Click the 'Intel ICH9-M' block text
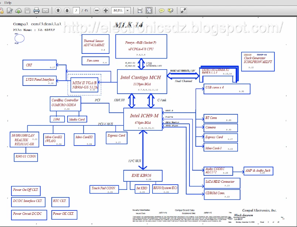The height and width of the screenshot is (227, 297). click(144, 115)
